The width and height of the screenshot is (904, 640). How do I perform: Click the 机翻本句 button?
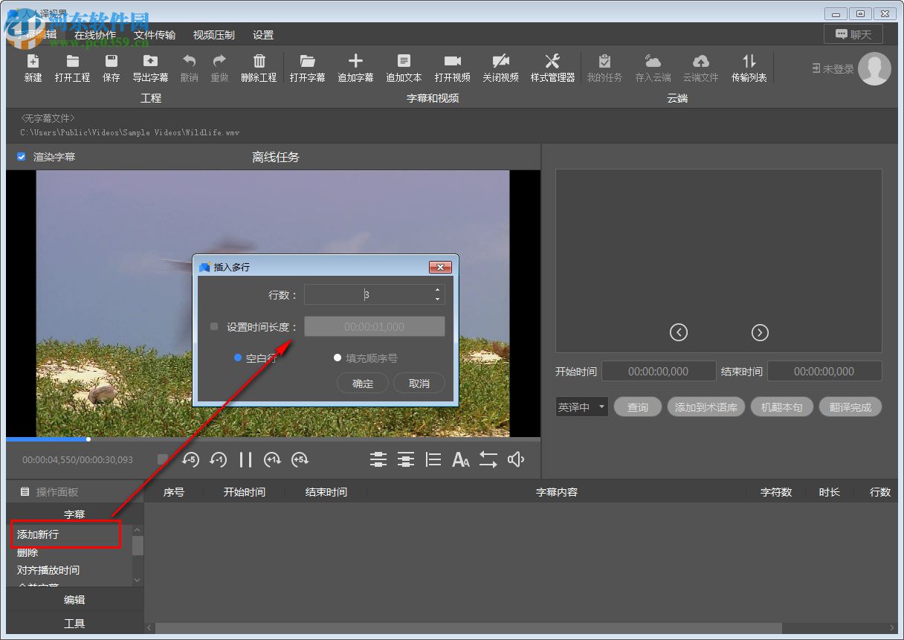pyautogui.click(x=781, y=407)
